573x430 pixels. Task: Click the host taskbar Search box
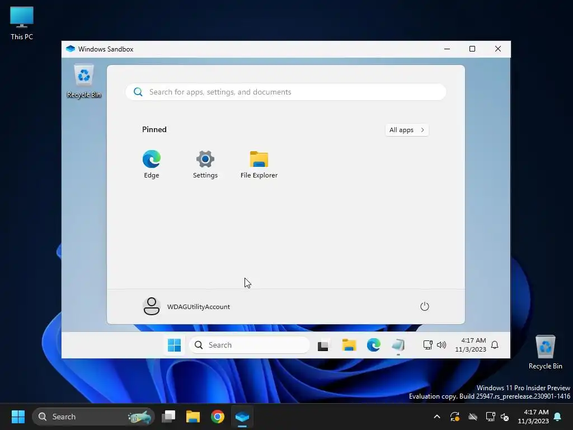click(x=93, y=417)
